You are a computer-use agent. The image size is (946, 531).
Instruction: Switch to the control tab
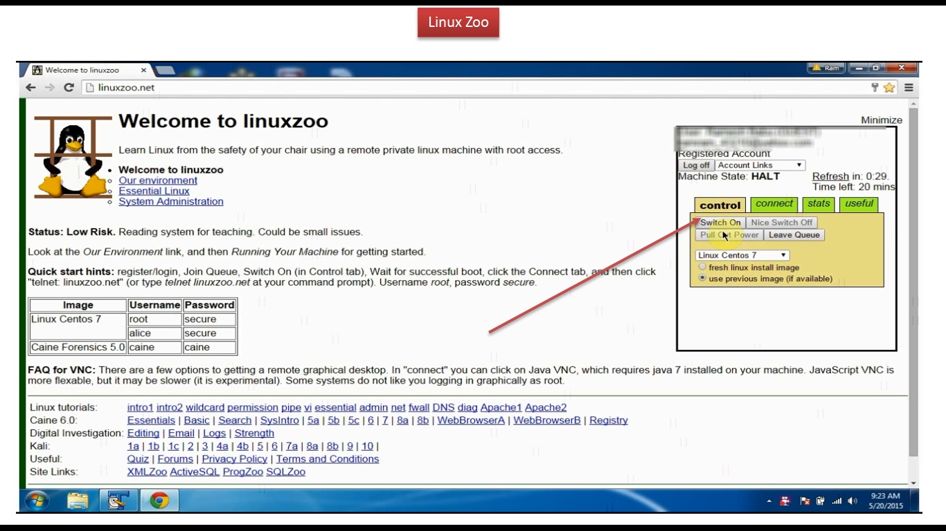tap(720, 205)
